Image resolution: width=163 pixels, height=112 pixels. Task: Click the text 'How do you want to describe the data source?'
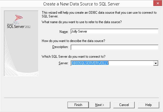click(x=73, y=41)
